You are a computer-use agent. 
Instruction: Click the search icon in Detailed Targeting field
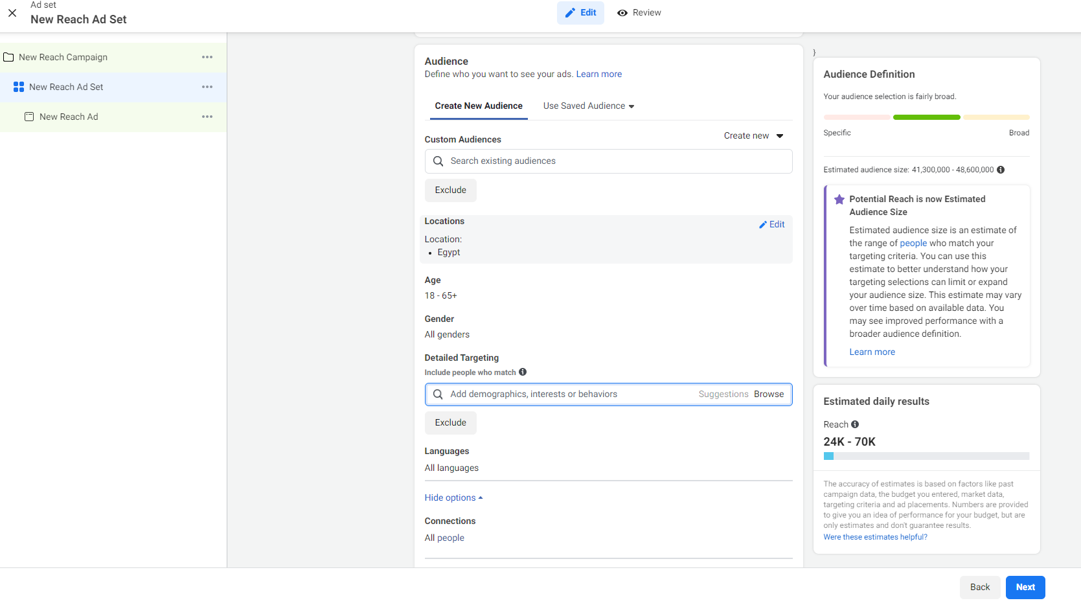click(438, 394)
